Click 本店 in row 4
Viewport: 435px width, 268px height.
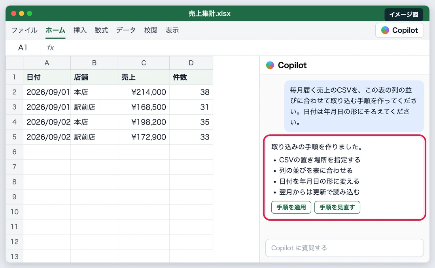click(95, 122)
